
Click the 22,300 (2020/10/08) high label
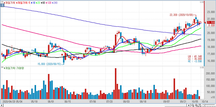pyautogui.click(x=182, y=15)
